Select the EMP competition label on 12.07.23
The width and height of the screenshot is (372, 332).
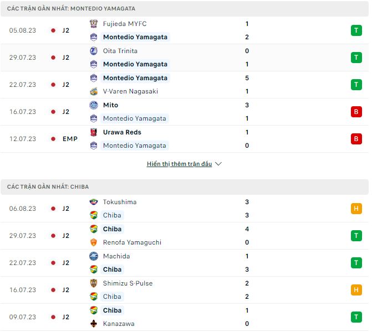[70, 139]
